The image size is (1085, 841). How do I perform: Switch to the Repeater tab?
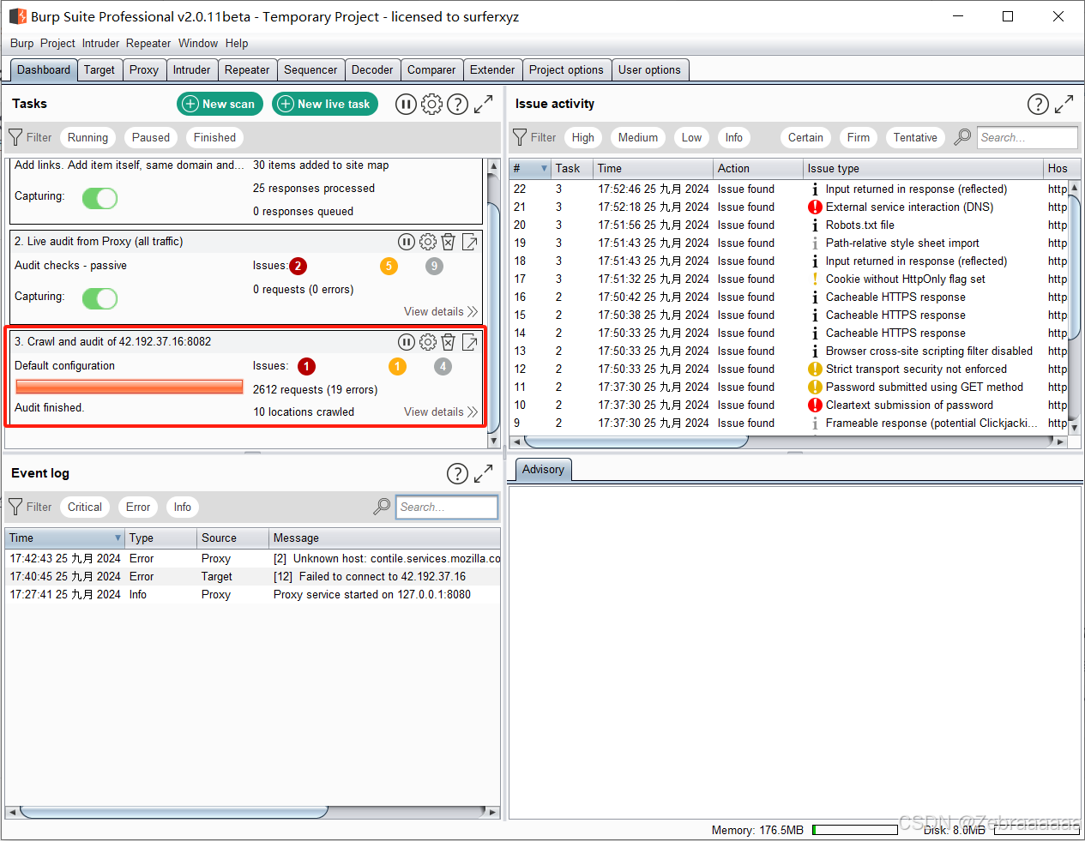pyautogui.click(x=247, y=69)
